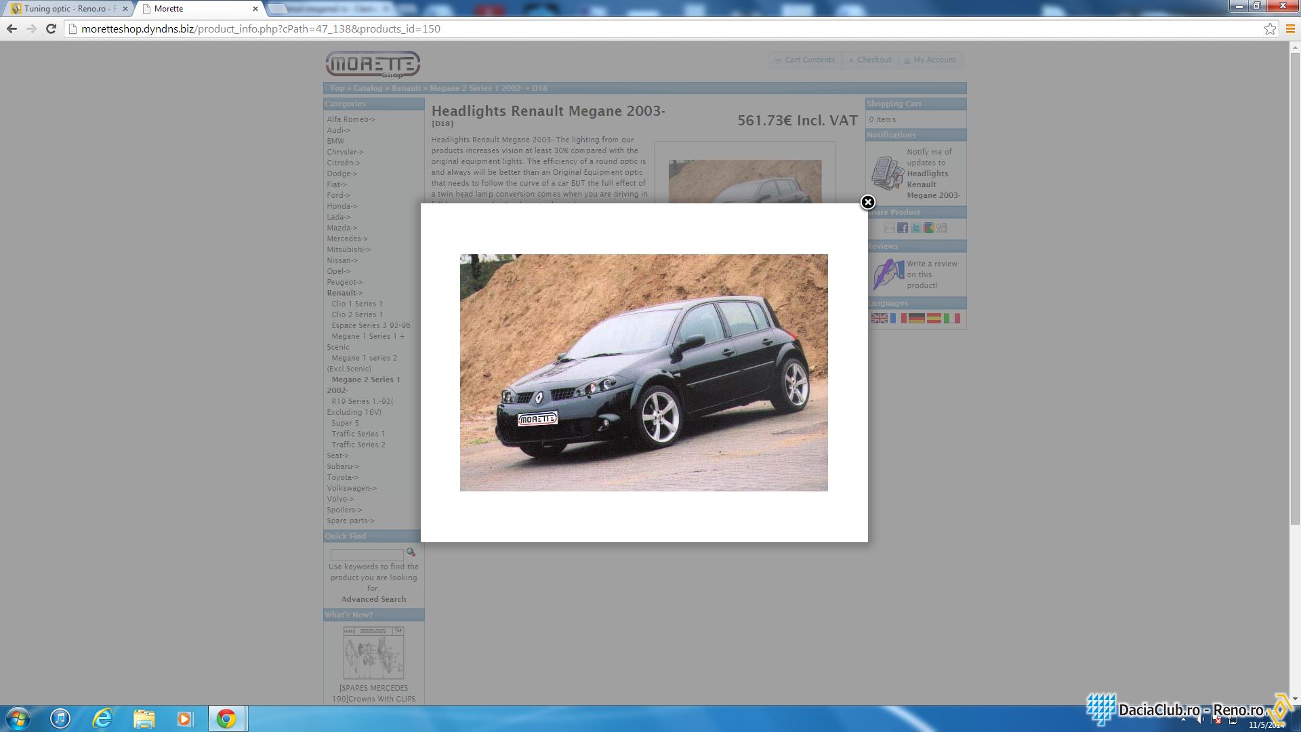Click Write a review on this product
The width and height of the screenshot is (1301, 732).
click(x=932, y=274)
